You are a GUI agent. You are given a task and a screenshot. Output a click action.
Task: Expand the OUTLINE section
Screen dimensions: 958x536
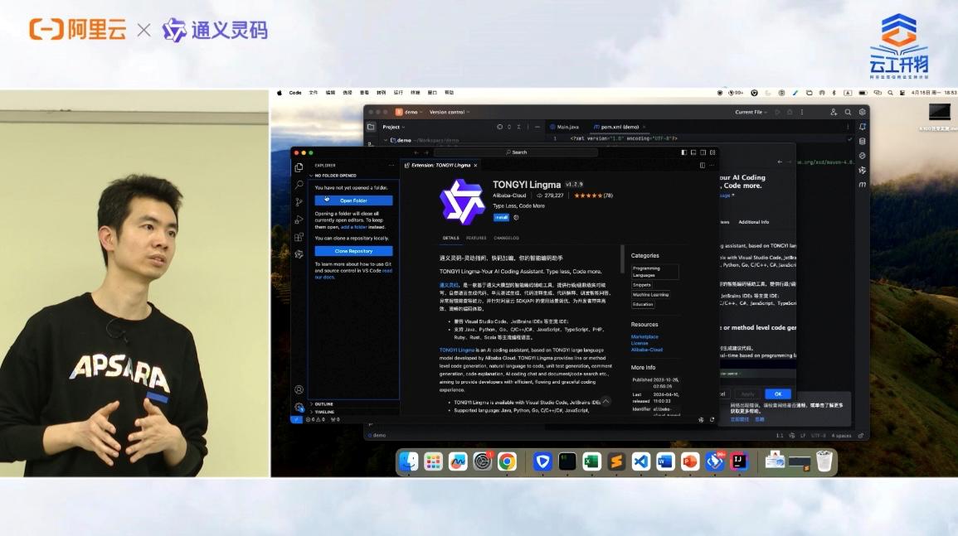coord(323,404)
